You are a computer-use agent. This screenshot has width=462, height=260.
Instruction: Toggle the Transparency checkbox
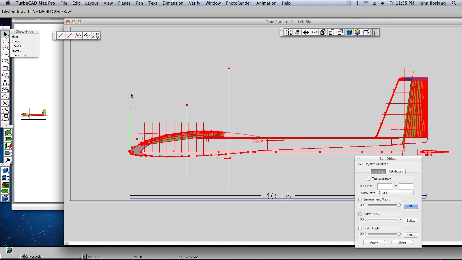click(369, 179)
